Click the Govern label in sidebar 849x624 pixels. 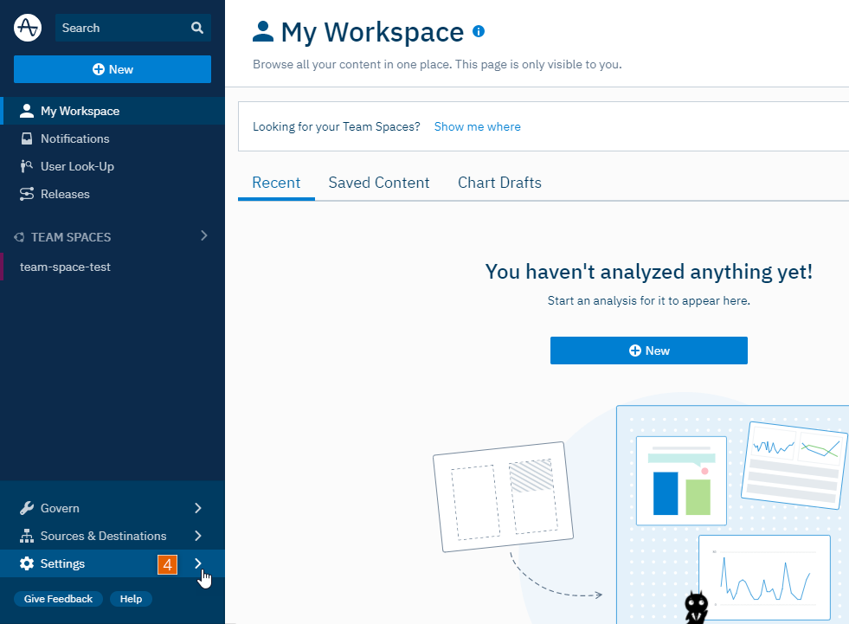point(60,508)
